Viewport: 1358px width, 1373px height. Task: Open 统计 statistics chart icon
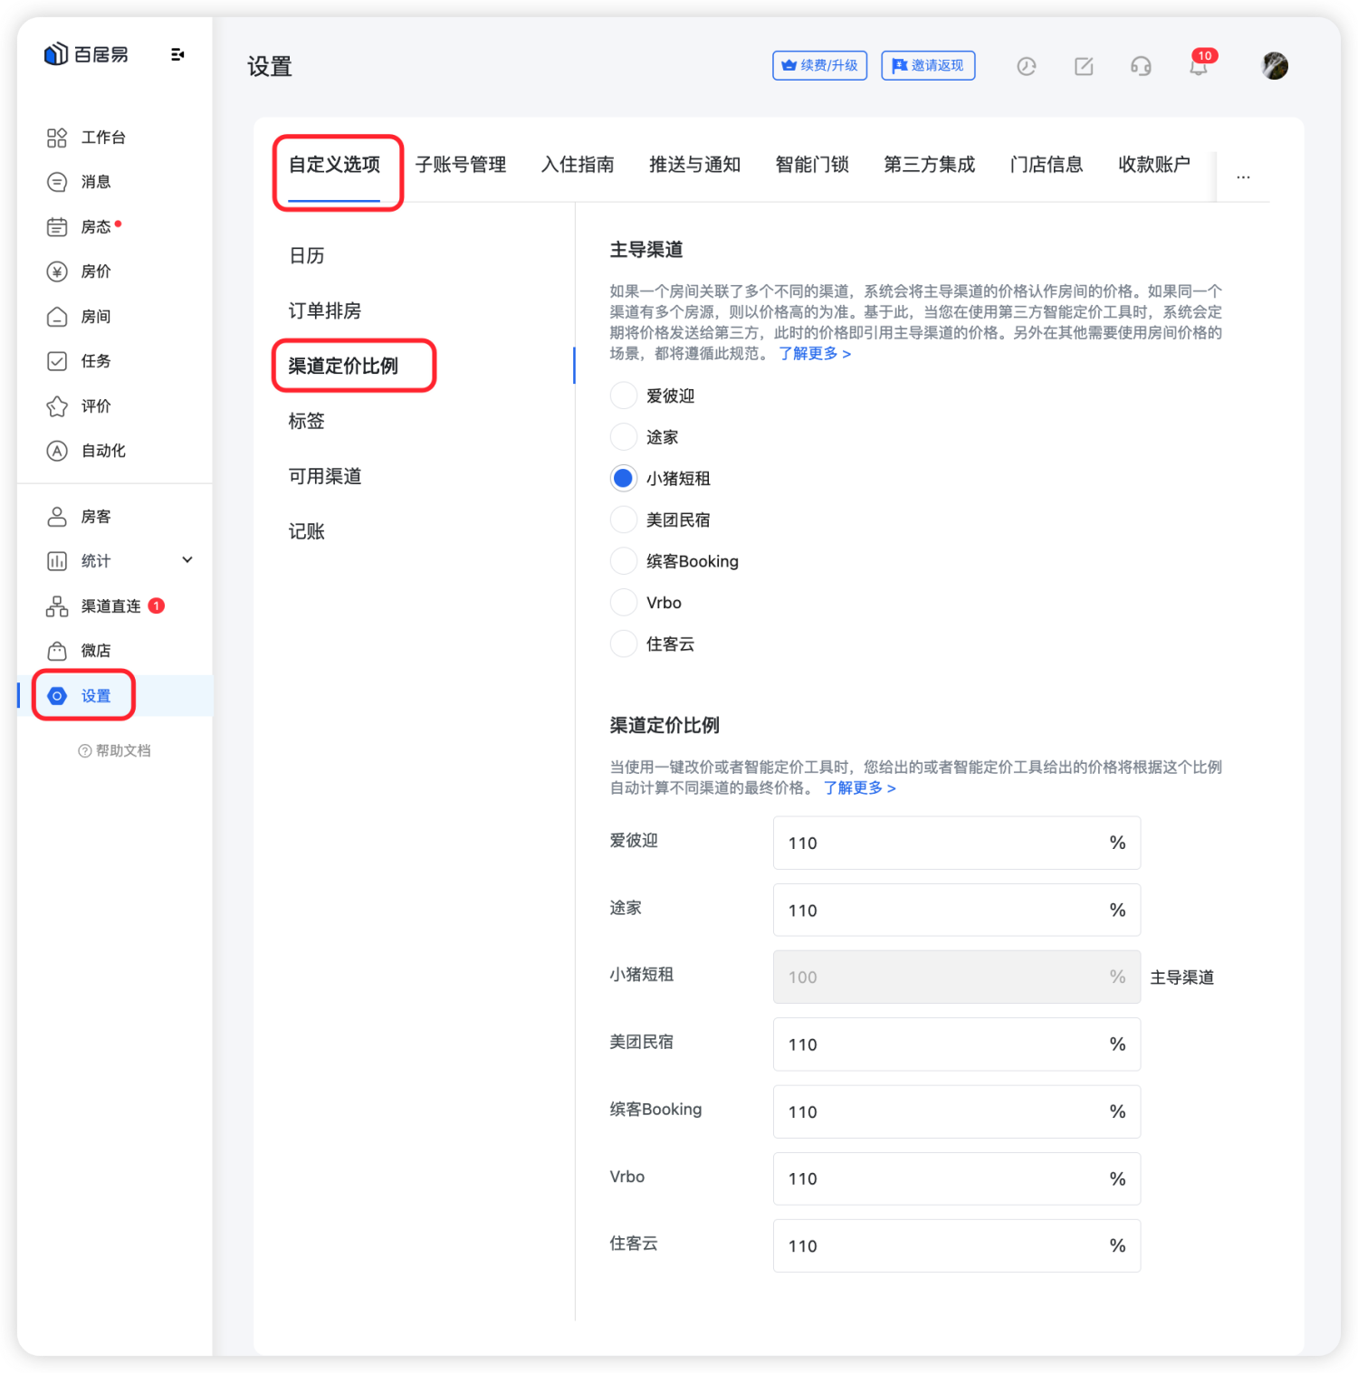57,561
